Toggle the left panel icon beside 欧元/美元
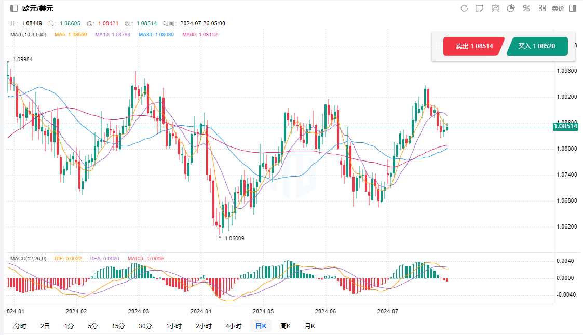583x335 pixels. point(14,8)
